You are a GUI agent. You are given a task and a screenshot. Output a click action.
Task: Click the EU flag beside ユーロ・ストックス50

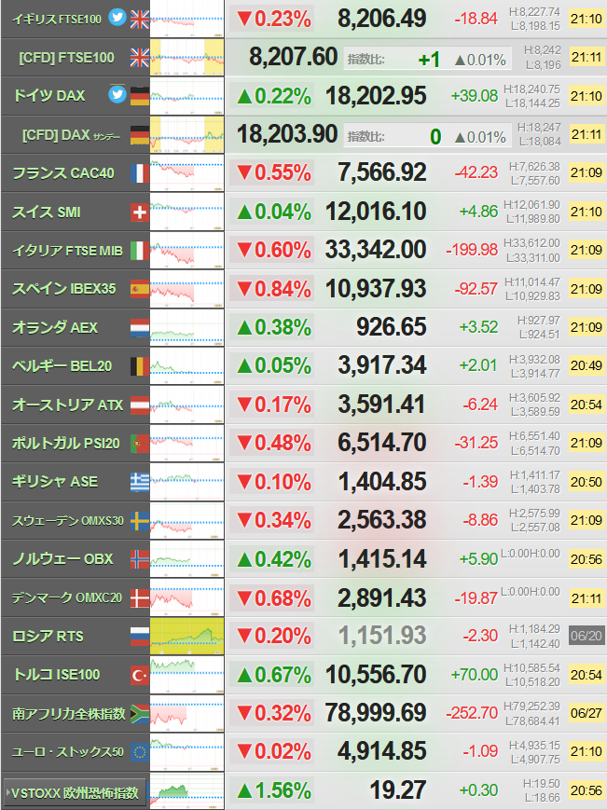tap(140, 751)
